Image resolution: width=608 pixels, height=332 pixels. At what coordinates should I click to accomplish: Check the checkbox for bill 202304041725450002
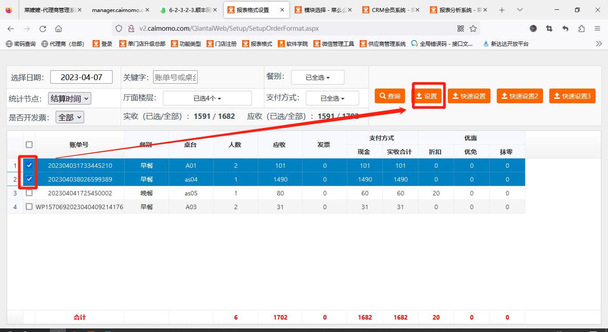(29, 193)
